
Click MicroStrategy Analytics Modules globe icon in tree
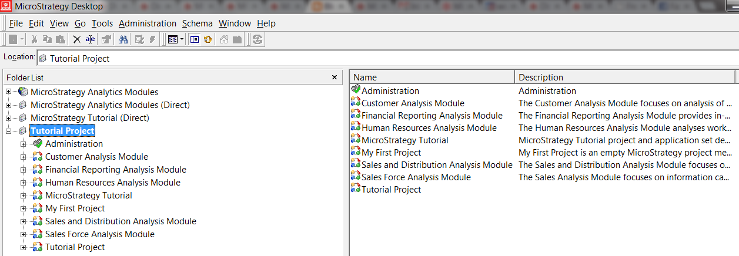(23, 92)
